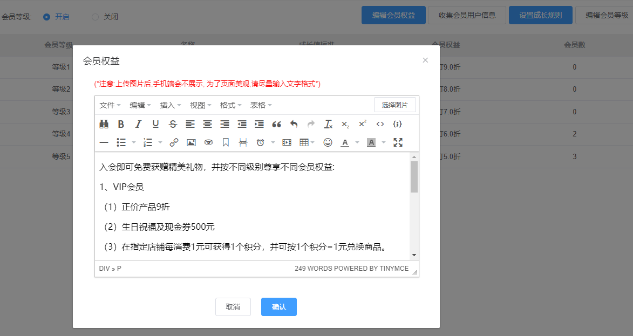Switch editor to fullscreen mode
Image resolution: width=633 pixels, height=336 pixels.
(x=398, y=142)
